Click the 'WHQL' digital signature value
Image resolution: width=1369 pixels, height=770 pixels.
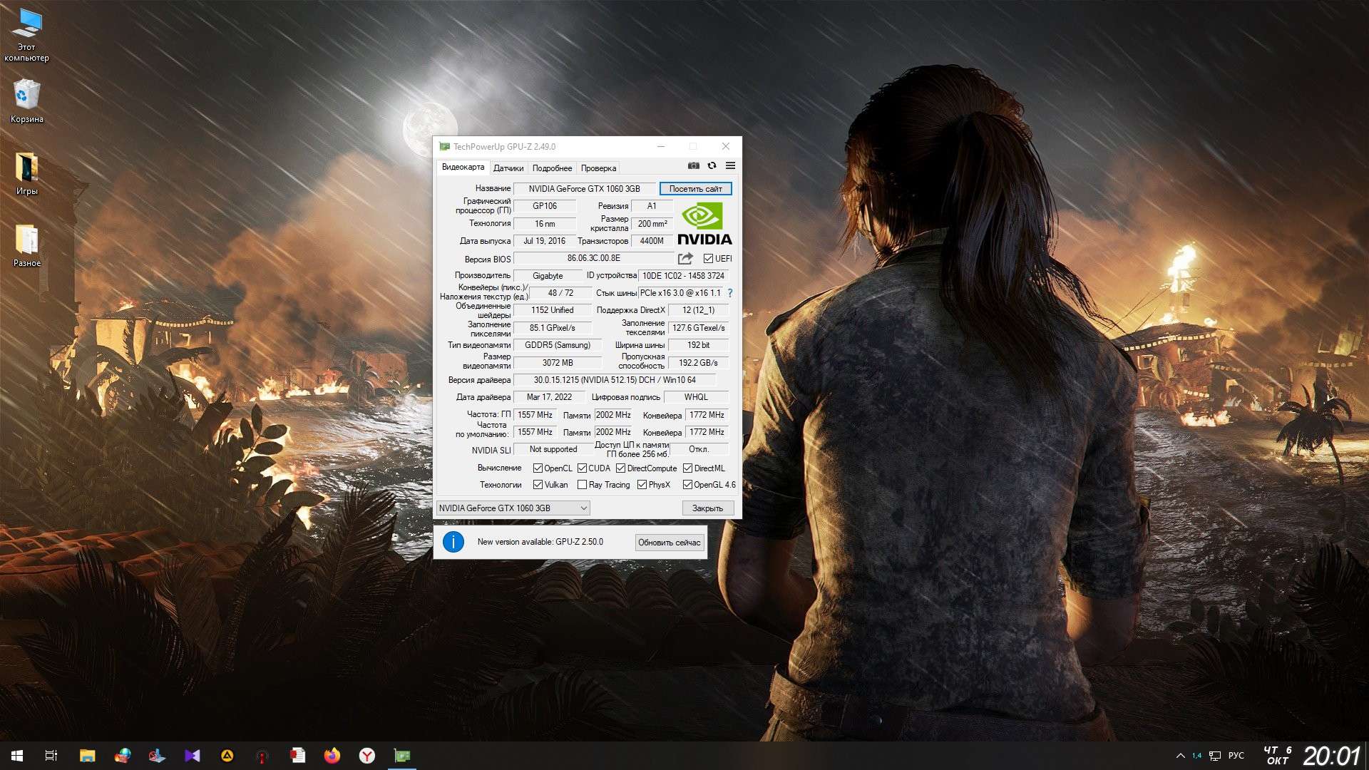[696, 397]
